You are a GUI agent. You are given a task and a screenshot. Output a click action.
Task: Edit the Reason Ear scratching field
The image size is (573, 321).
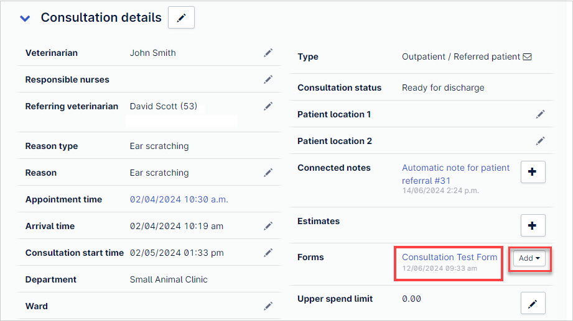[x=268, y=173]
